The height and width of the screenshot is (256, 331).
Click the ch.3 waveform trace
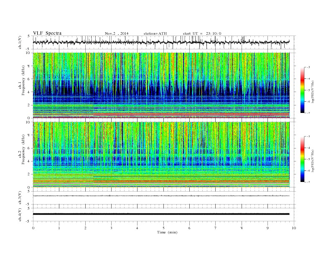point(161,196)
